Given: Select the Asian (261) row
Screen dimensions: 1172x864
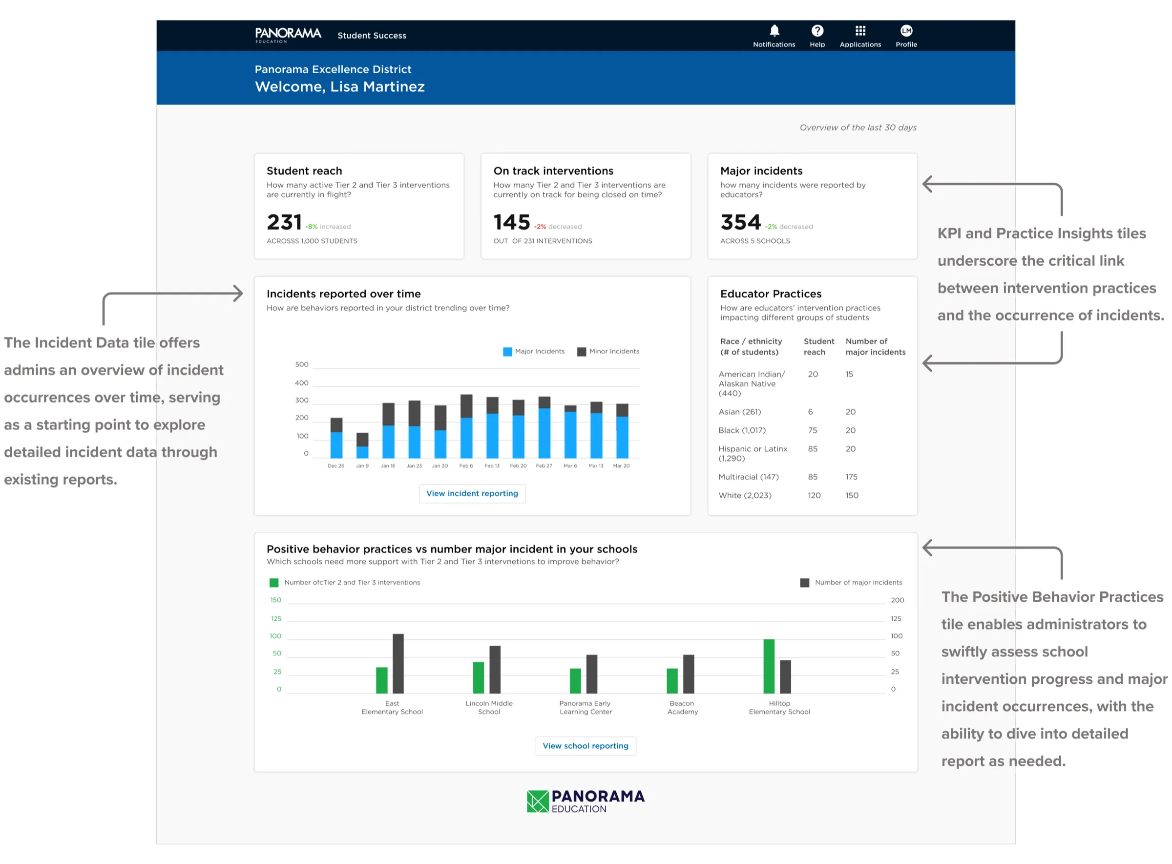Looking at the screenshot, I should tap(812, 412).
